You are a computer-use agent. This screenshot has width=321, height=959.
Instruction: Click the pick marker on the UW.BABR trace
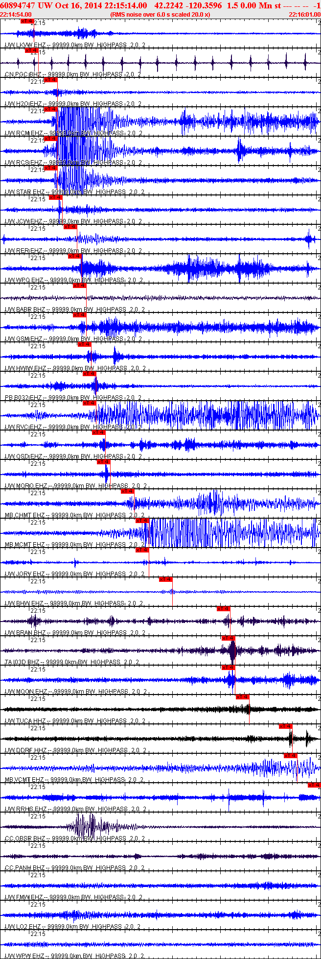[x=80, y=286]
